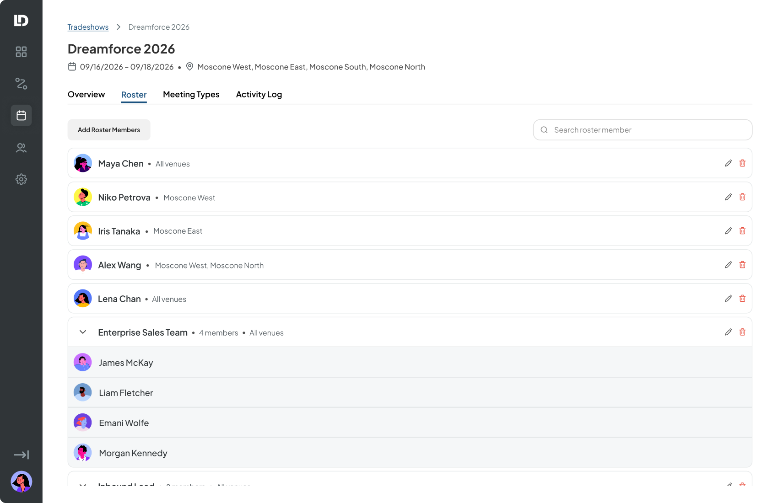
Task: Click the LD logo at top of sidebar
Action: (x=21, y=20)
